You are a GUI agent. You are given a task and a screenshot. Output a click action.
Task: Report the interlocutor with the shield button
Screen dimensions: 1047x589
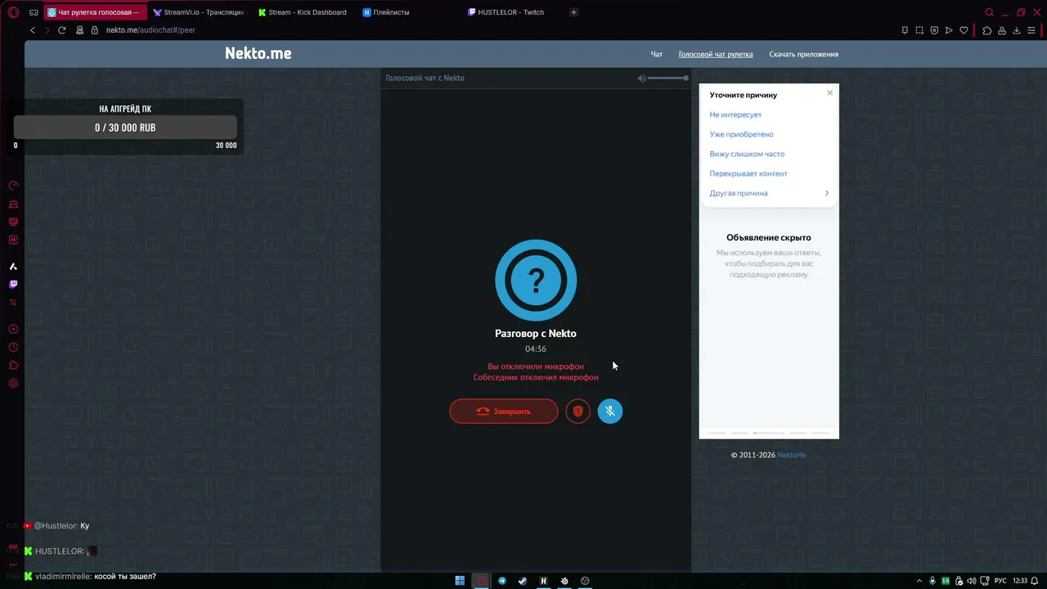click(578, 411)
